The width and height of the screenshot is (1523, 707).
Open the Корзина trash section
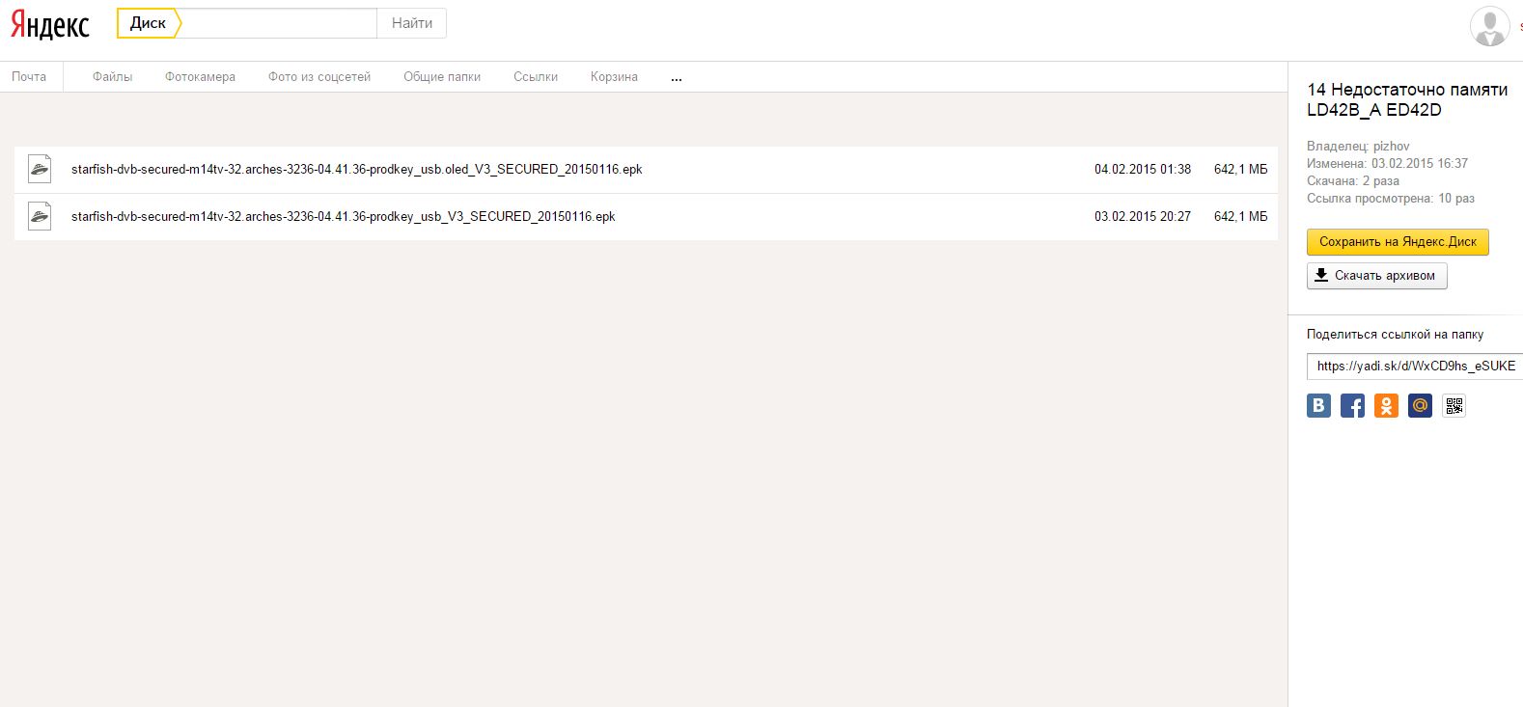(x=614, y=77)
